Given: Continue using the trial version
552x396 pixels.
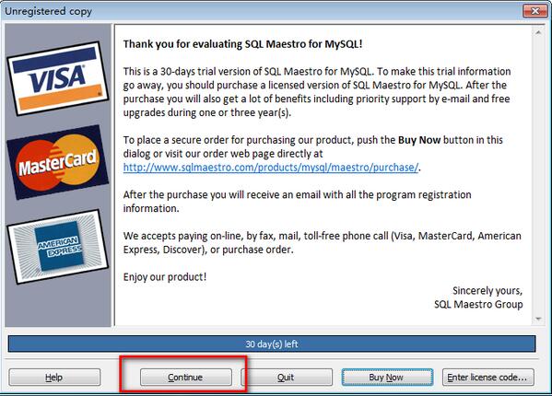Looking at the screenshot, I should tap(186, 377).
